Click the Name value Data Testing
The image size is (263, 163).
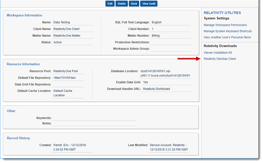62,22
